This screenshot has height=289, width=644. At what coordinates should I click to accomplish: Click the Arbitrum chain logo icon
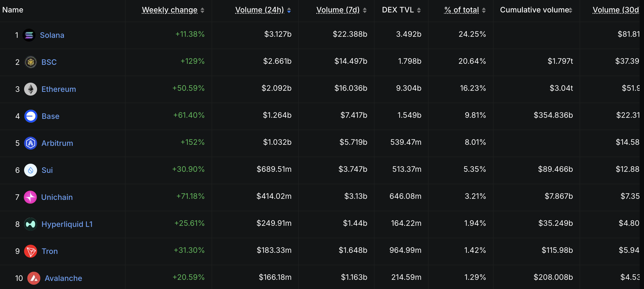pos(31,143)
